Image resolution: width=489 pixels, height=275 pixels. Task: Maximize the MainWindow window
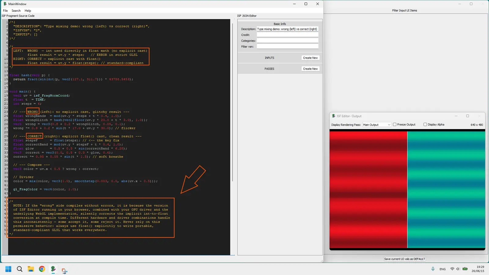tap(306, 4)
